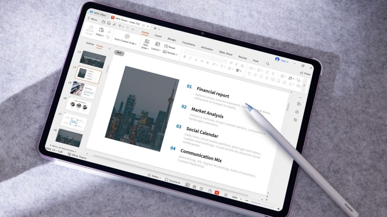Expand the Layout dropdown
This screenshot has height=217, width=387.
point(156,50)
